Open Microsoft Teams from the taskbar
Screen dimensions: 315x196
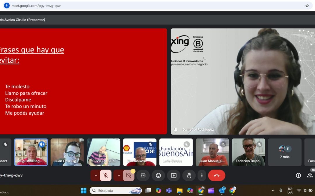coord(169,190)
